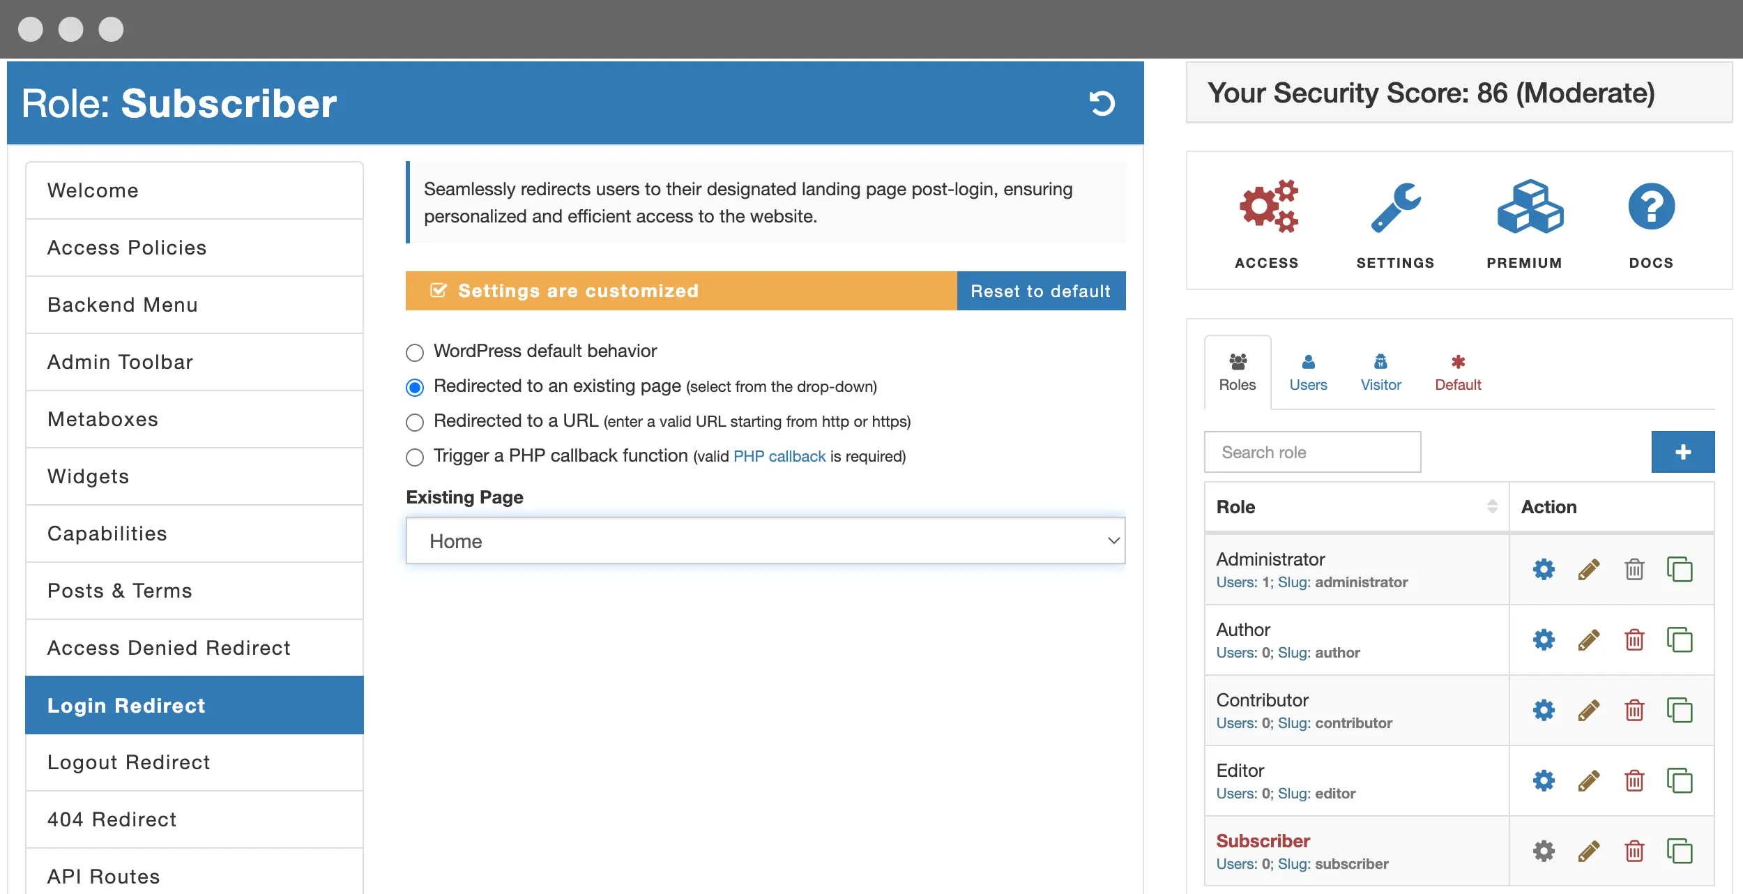The image size is (1743, 894).
Task: Select WordPress default behavior radio option
Action: 415,352
